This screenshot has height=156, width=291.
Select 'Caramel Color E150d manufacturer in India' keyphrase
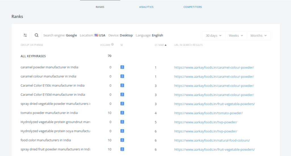pos(53,95)
